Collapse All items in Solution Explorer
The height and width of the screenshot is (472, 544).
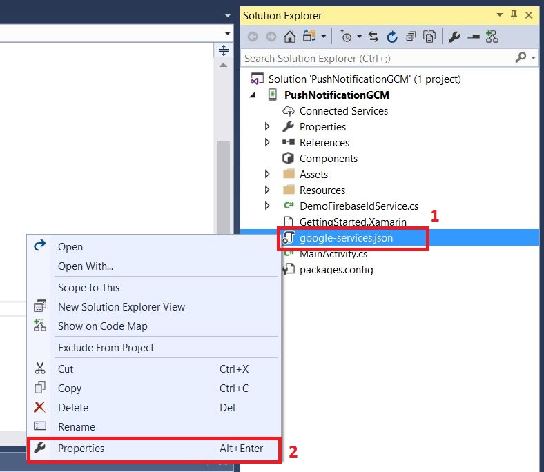coord(411,37)
